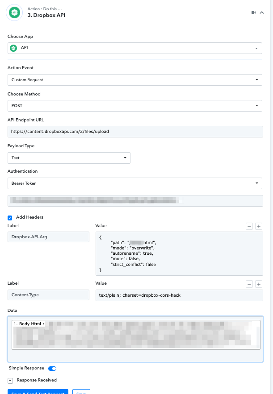Click the green API app icon in header
The image size is (273, 394).
click(x=14, y=12)
